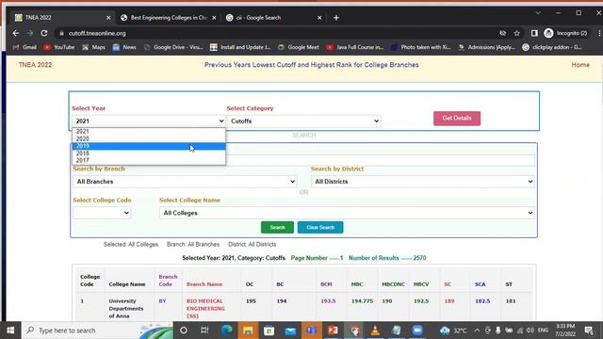Close the Best Engineering Colleges tab
The width and height of the screenshot is (603, 339).
[214, 18]
